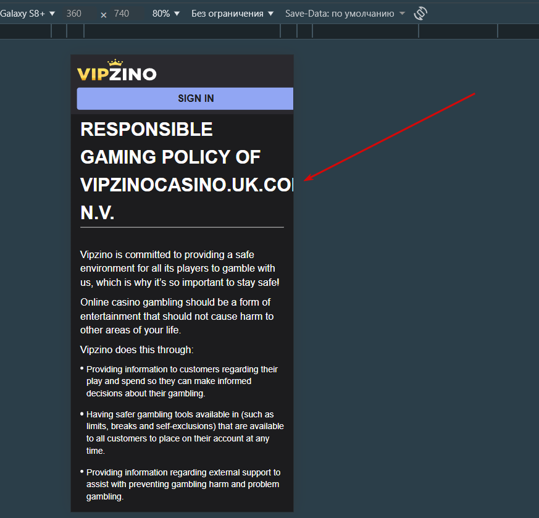Click the paragraph starting 'Vipzino is committed'

(x=180, y=269)
